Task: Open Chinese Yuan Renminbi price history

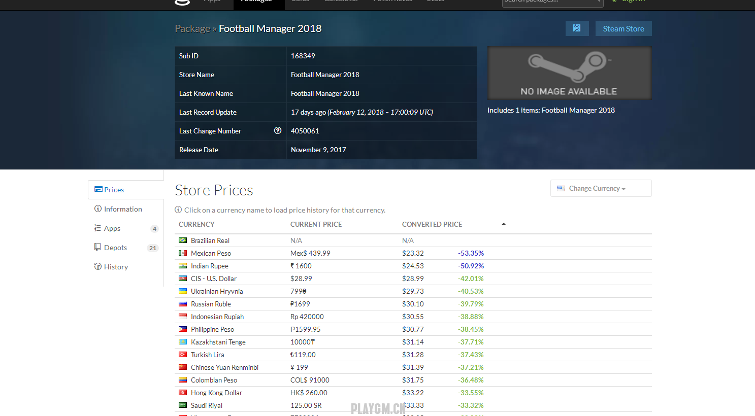Action: (224, 367)
